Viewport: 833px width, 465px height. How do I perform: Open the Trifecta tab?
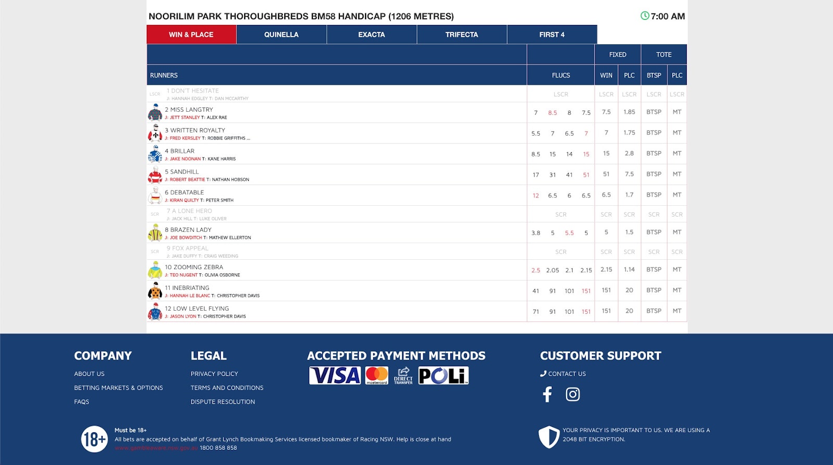click(x=461, y=35)
